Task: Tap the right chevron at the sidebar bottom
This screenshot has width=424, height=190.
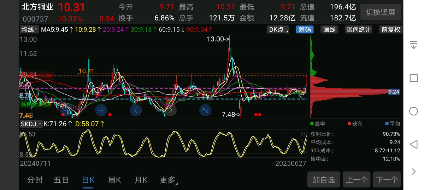Action: [414, 172]
